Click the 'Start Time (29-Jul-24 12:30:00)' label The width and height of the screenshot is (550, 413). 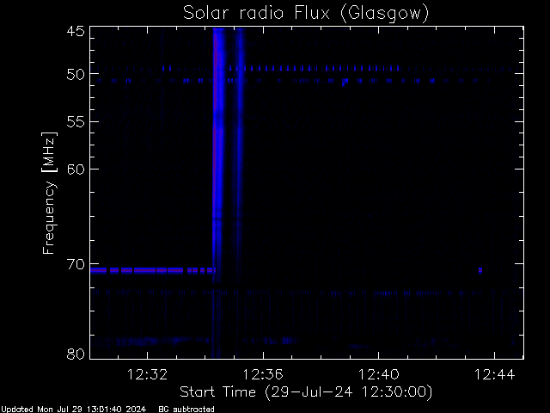point(306,391)
